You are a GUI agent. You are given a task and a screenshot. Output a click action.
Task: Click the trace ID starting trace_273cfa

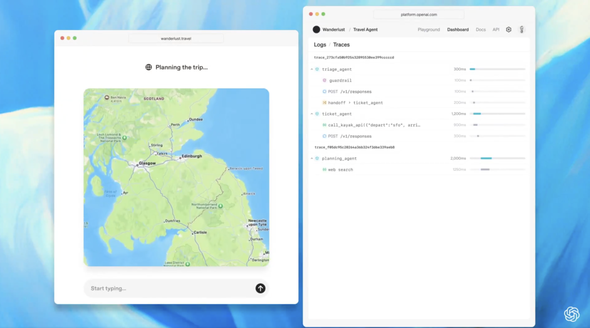354,57
